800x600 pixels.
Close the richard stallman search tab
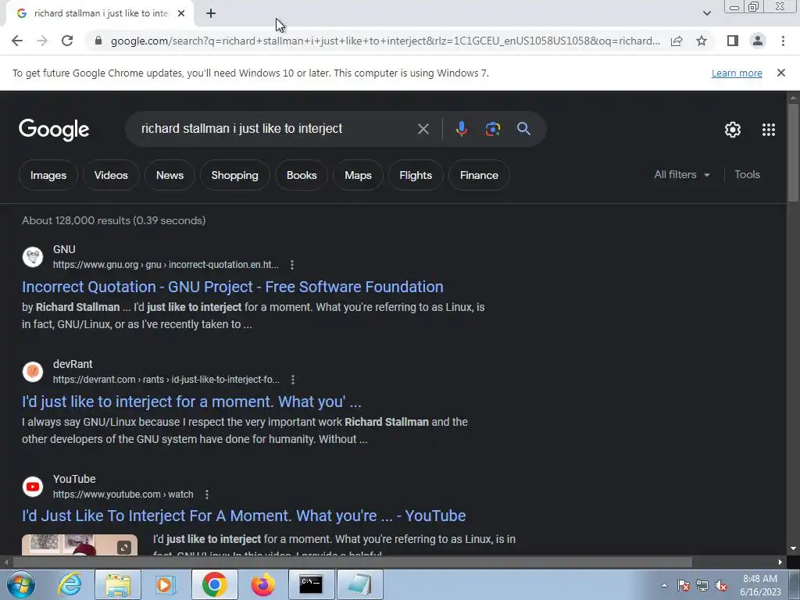(181, 14)
